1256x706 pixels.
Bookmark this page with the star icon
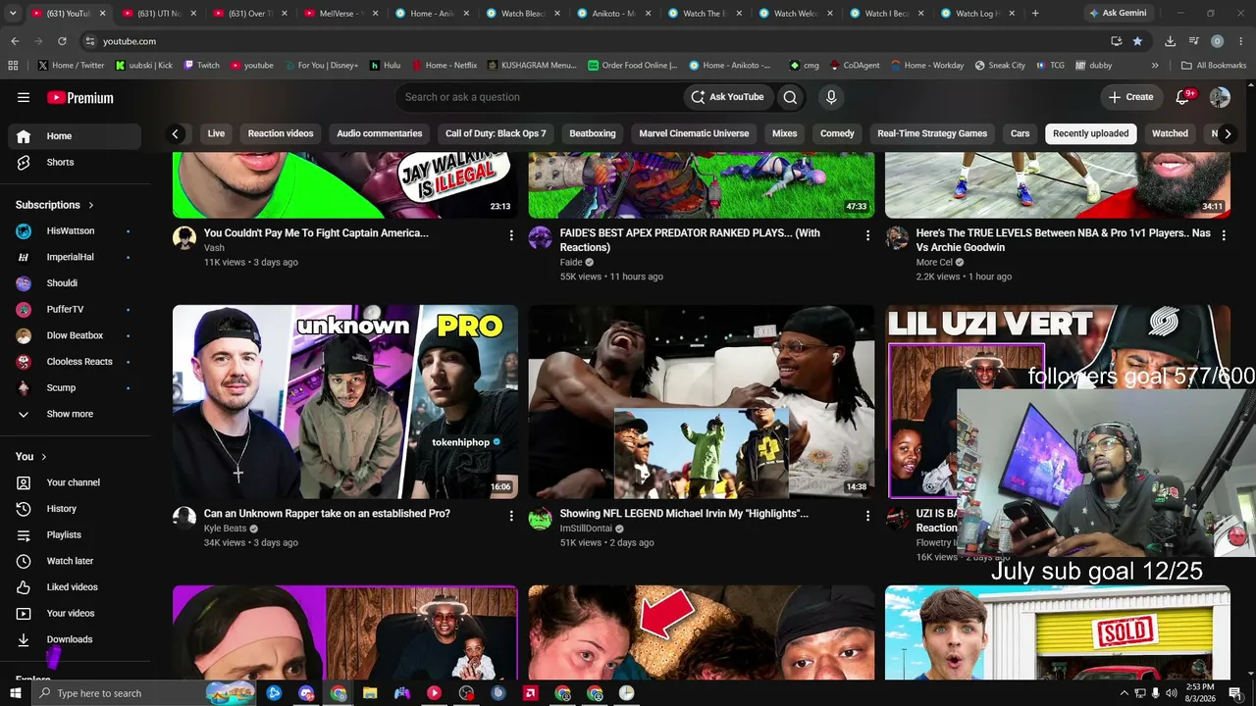click(x=1137, y=41)
